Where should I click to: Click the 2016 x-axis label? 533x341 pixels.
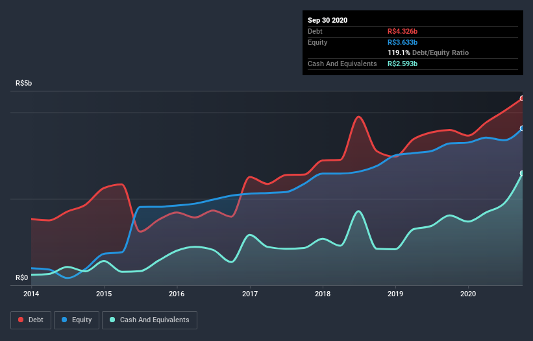click(177, 294)
